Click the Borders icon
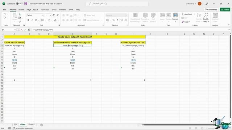Screen dimensions: 232x130 tap(42, 20)
